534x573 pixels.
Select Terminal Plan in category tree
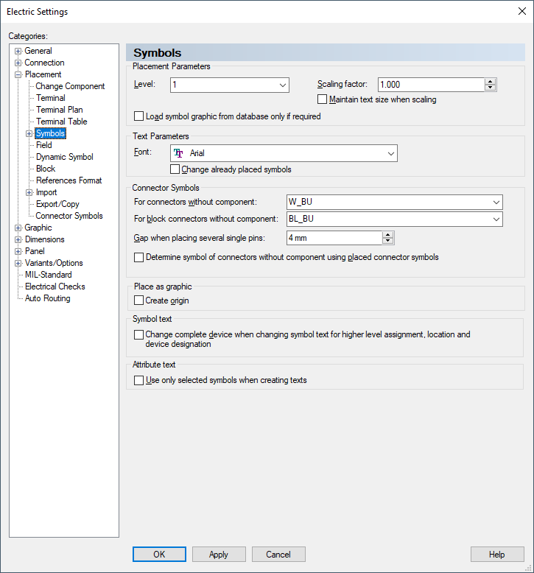[60, 110]
